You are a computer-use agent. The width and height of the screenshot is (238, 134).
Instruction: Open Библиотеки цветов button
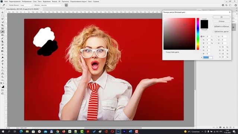tap(222, 32)
